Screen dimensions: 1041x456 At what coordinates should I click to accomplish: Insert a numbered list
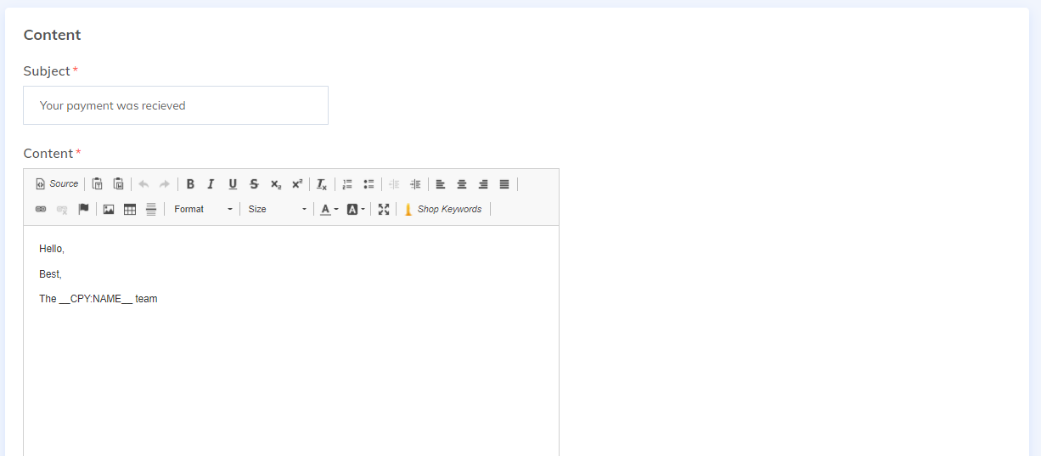347,184
